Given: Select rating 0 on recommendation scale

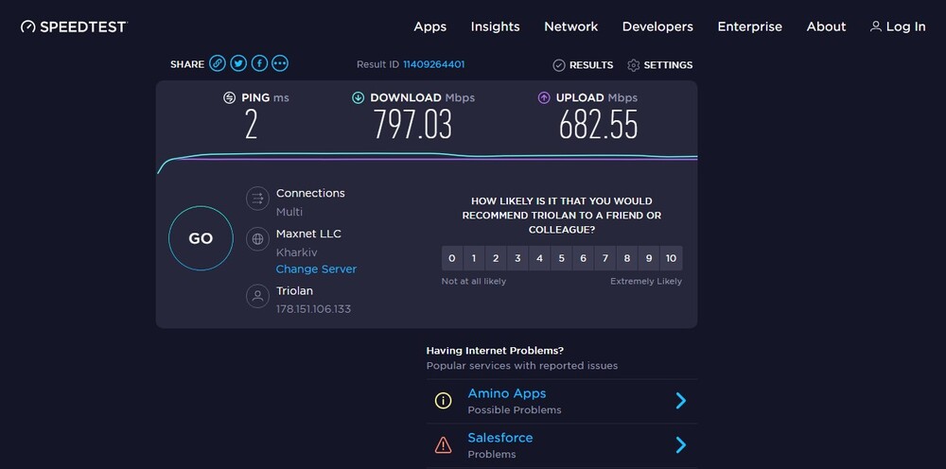Looking at the screenshot, I should [x=452, y=258].
